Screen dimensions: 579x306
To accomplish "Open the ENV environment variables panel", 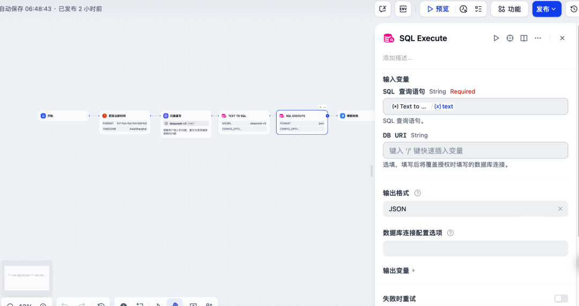I will pyautogui.click(x=403, y=9).
